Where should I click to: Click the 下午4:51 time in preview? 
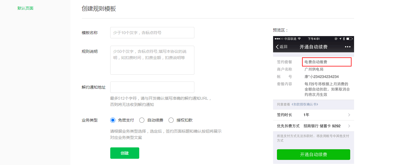tap(314, 39)
